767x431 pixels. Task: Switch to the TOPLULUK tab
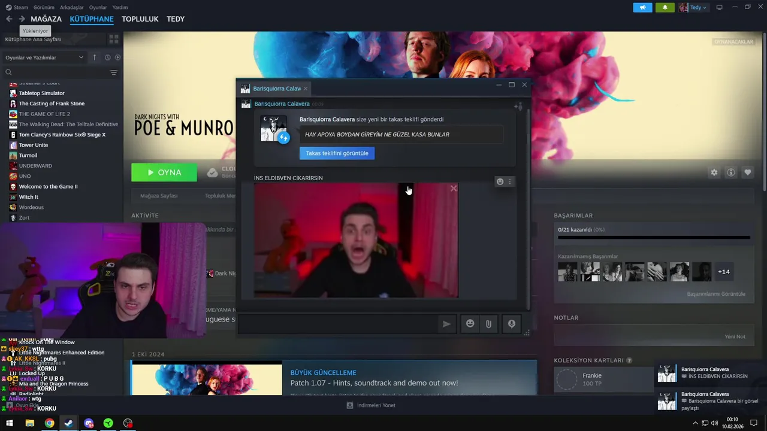coord(140,19)
